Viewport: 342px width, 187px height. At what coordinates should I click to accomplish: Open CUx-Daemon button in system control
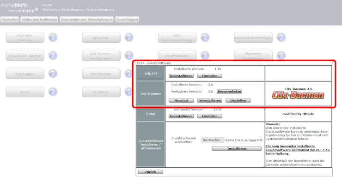(101, 74)
